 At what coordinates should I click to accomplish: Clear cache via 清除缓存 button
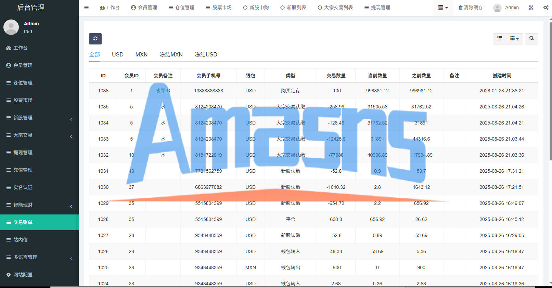click(x=471, y=8)
